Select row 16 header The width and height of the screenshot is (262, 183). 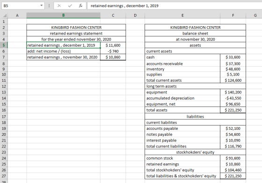pos(4,110)
